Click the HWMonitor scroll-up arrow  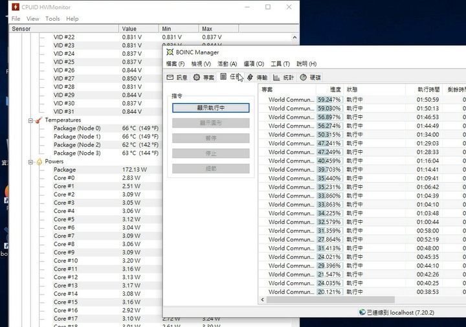[x=294, y=38]
